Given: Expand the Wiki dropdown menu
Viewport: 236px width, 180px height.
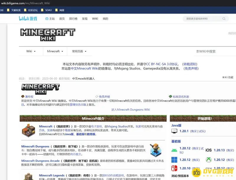Looking at the screenshot, I should [x=31, y=51].
